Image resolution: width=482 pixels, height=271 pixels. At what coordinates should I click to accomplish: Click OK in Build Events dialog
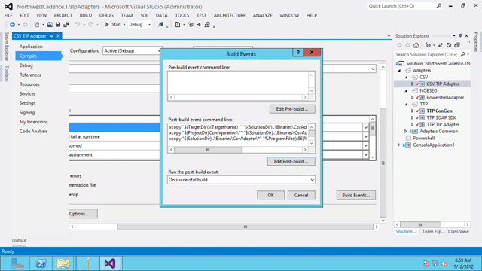(x=270, y=195)
